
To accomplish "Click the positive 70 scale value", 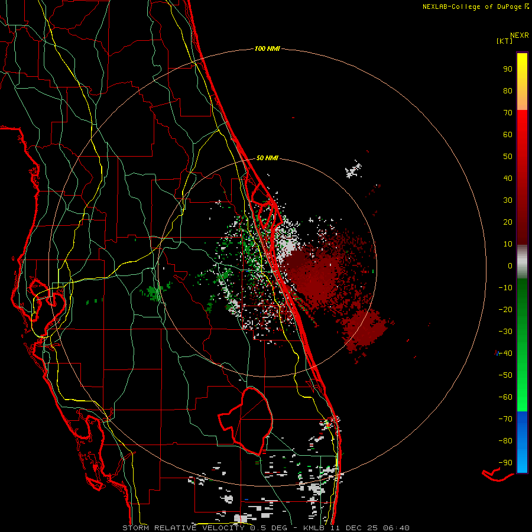I will (508, 113).
